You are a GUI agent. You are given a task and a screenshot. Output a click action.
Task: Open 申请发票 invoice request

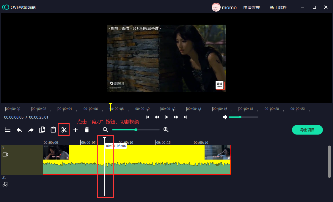tap(252, 7)
